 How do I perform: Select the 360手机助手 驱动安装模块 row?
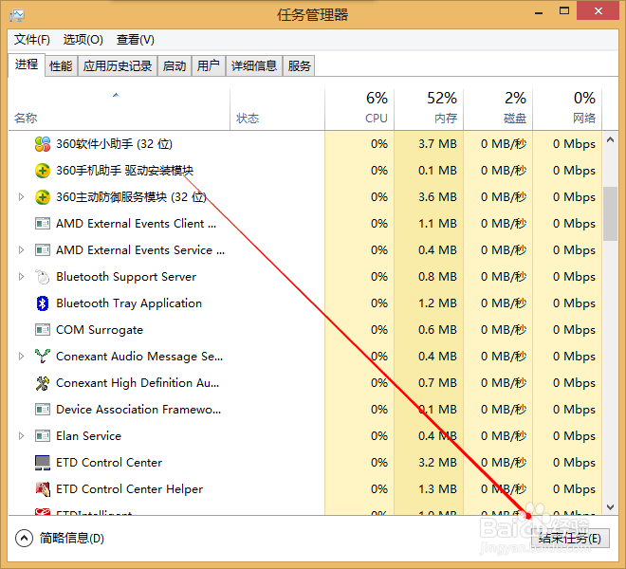[x=305, y=171]
